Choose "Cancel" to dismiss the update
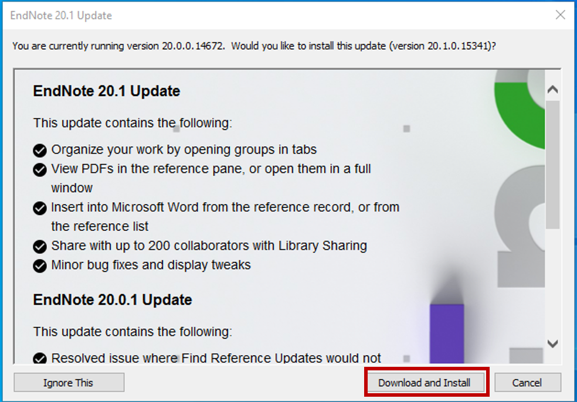This screenshot has width=577, height=402. tap(527, 382)
